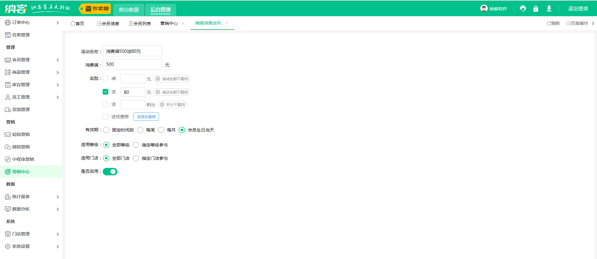The height and width of the screenshot is (259, 597).
Task: Check the 送优惠券 checkbox
Action: point(106,117)
